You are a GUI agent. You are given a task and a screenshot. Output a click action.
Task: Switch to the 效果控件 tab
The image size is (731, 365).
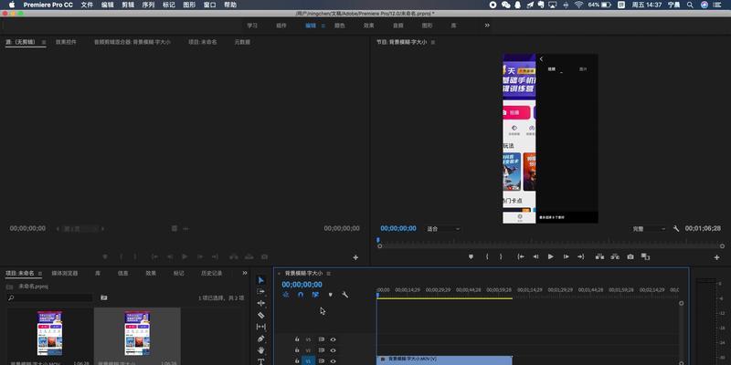coord(66,42)
